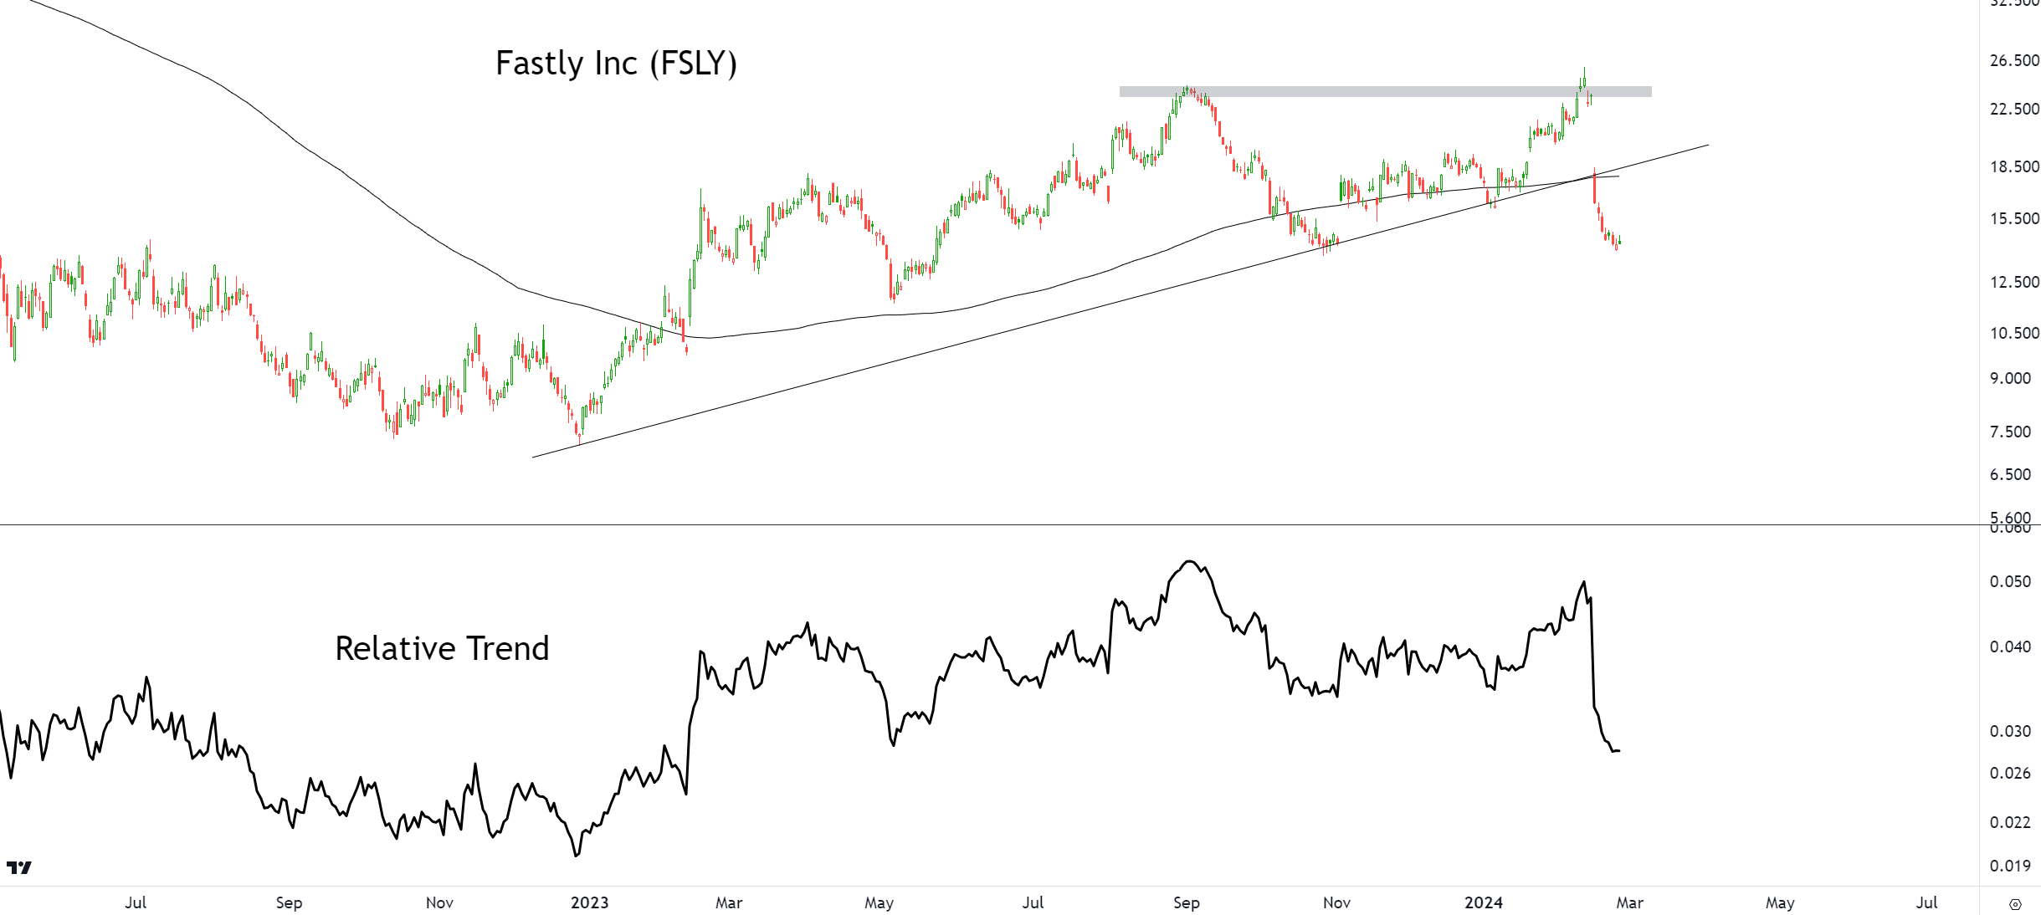Click the TradingView logo icon
Viewport: 2041px width, 915px height.
click(18, 868)
